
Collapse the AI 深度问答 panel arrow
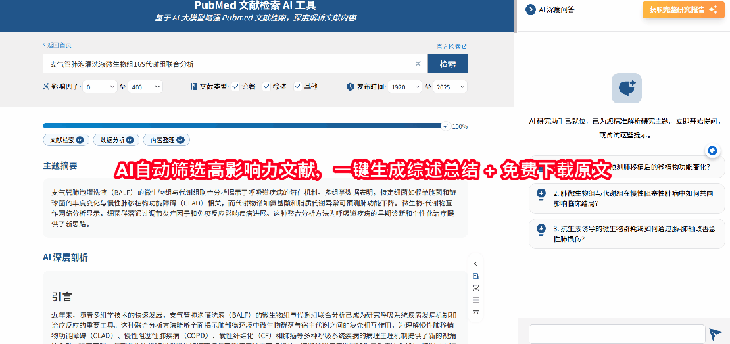tap(530, 9)
